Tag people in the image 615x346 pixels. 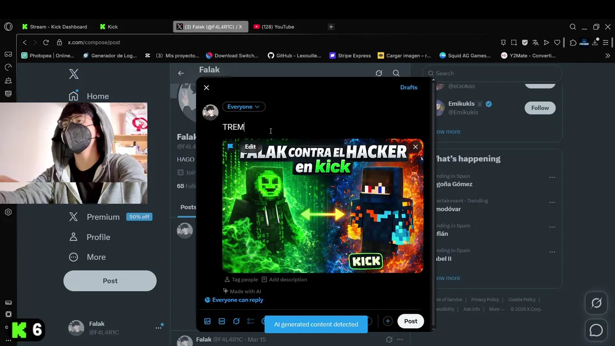pos(241,280)
